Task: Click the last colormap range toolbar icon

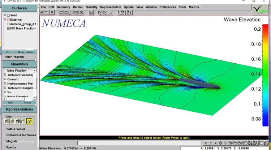Action: pyautogui.click(x=130, y=13)
